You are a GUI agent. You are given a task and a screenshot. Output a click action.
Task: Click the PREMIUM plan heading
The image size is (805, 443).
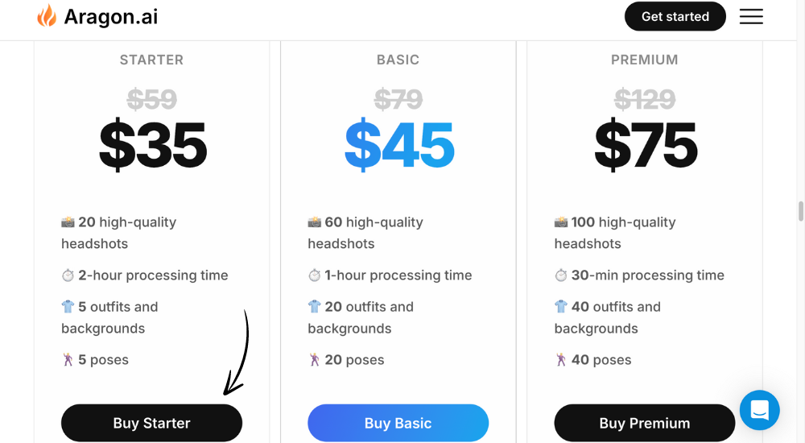tap(644, 60)
